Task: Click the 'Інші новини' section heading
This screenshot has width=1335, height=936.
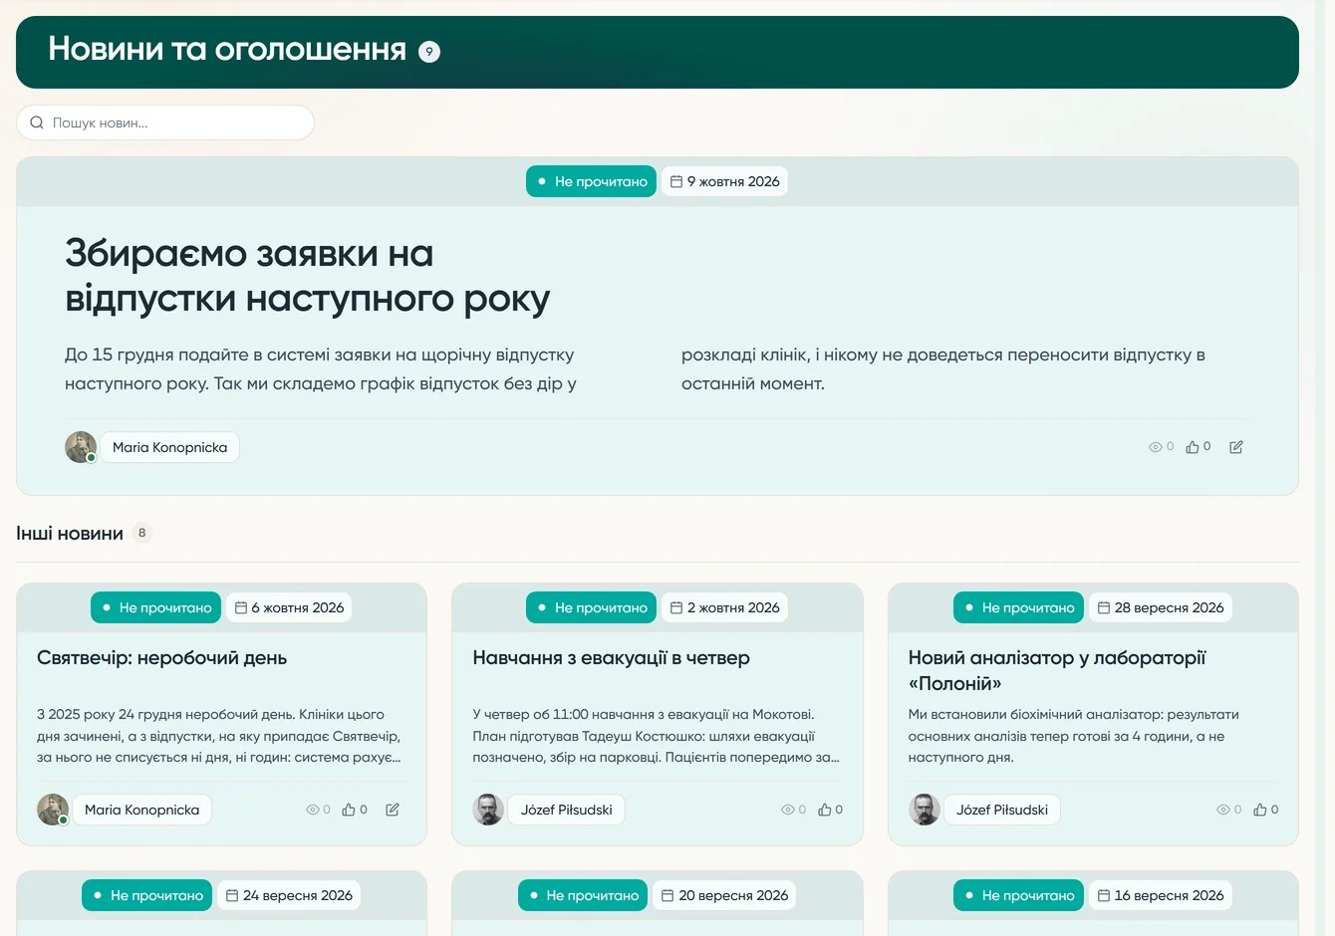Action: pyautogui.click(x=70, y=534)
